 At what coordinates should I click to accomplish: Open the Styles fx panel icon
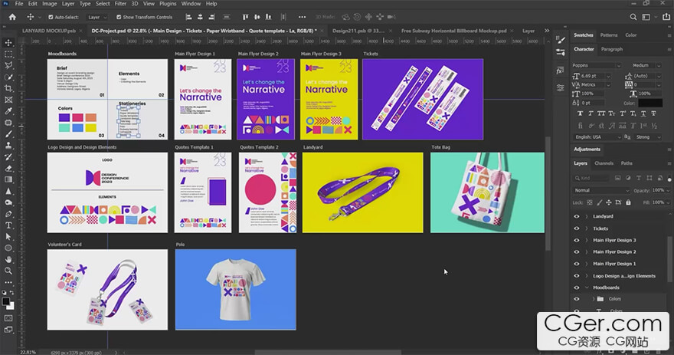coord(560,71)
